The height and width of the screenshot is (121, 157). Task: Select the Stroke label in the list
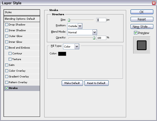13,88
